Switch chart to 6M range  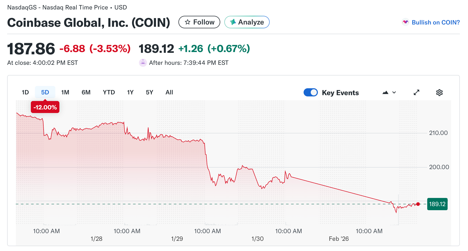point(86,92)
